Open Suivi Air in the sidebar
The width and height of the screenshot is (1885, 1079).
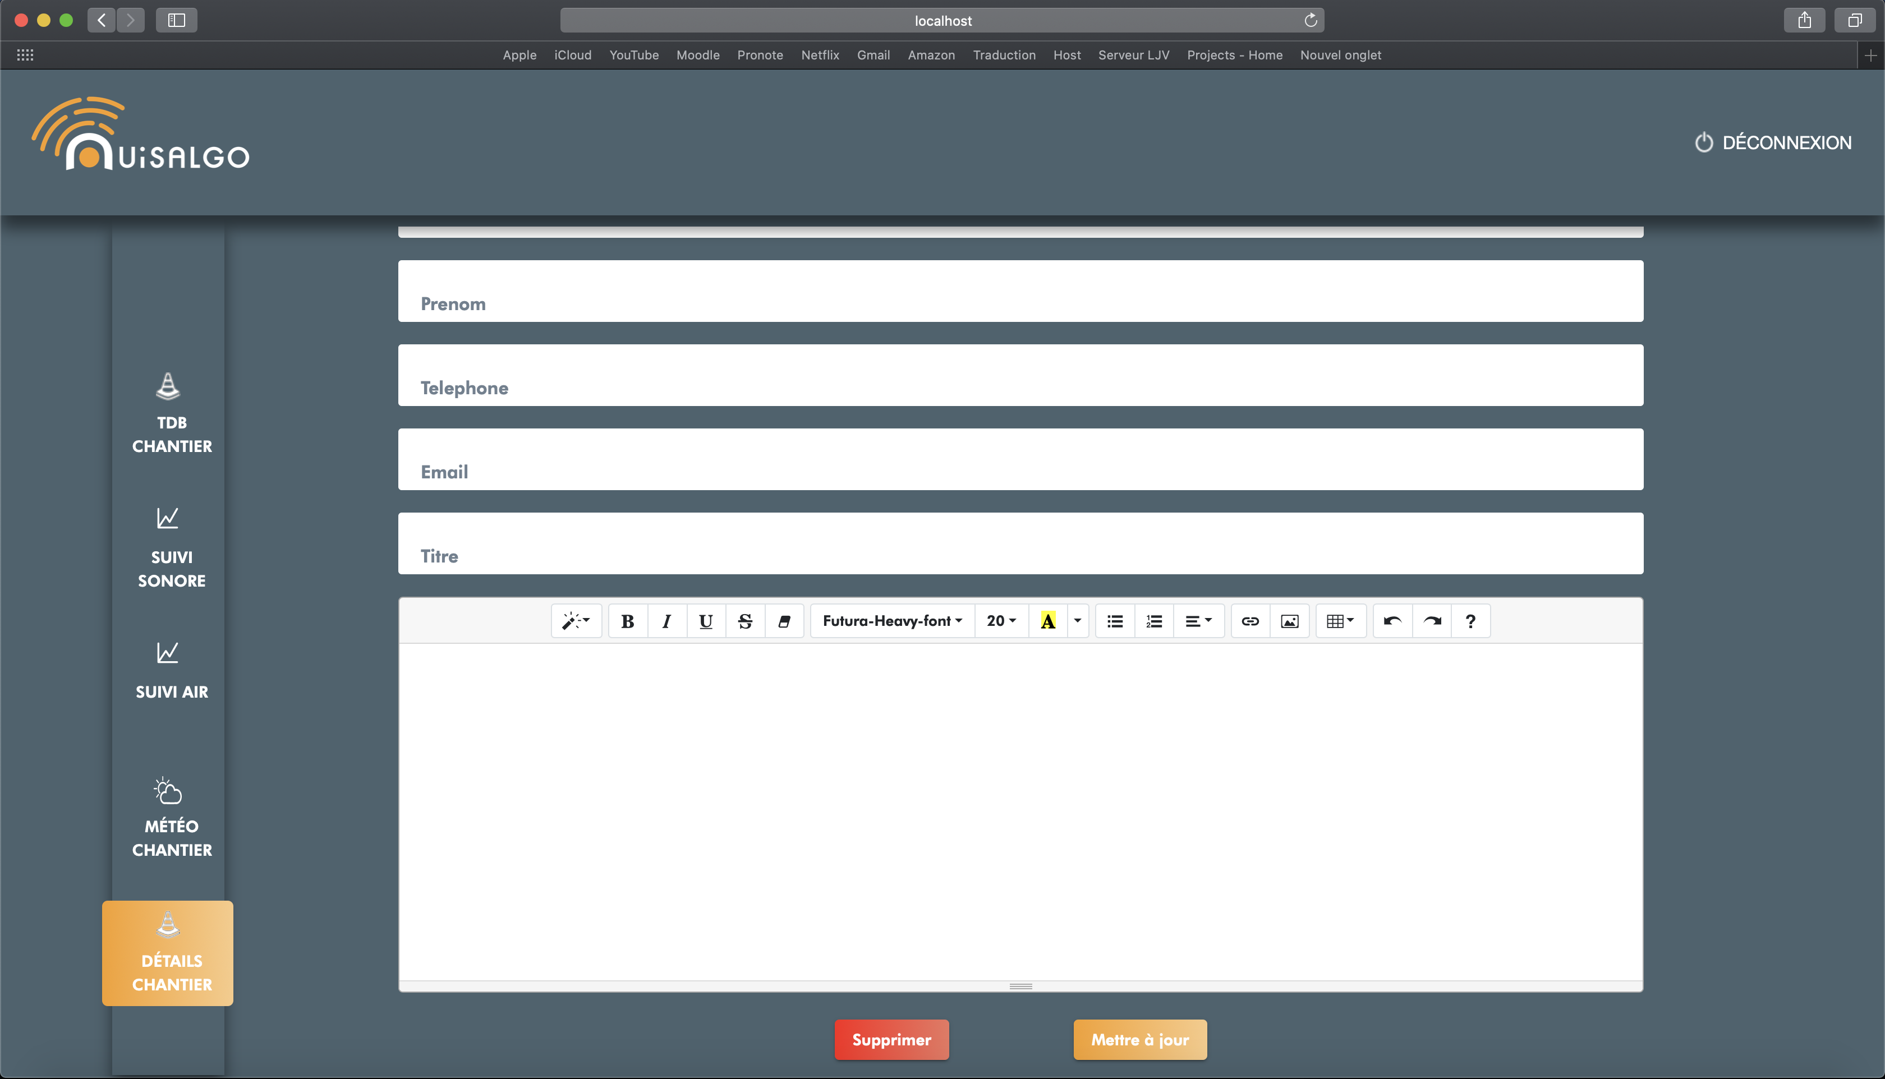coord(171,671)
